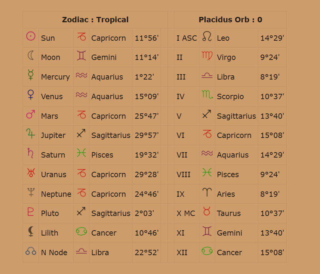
Task: Select the Neptune trident icon
Action: click(31, 192)
